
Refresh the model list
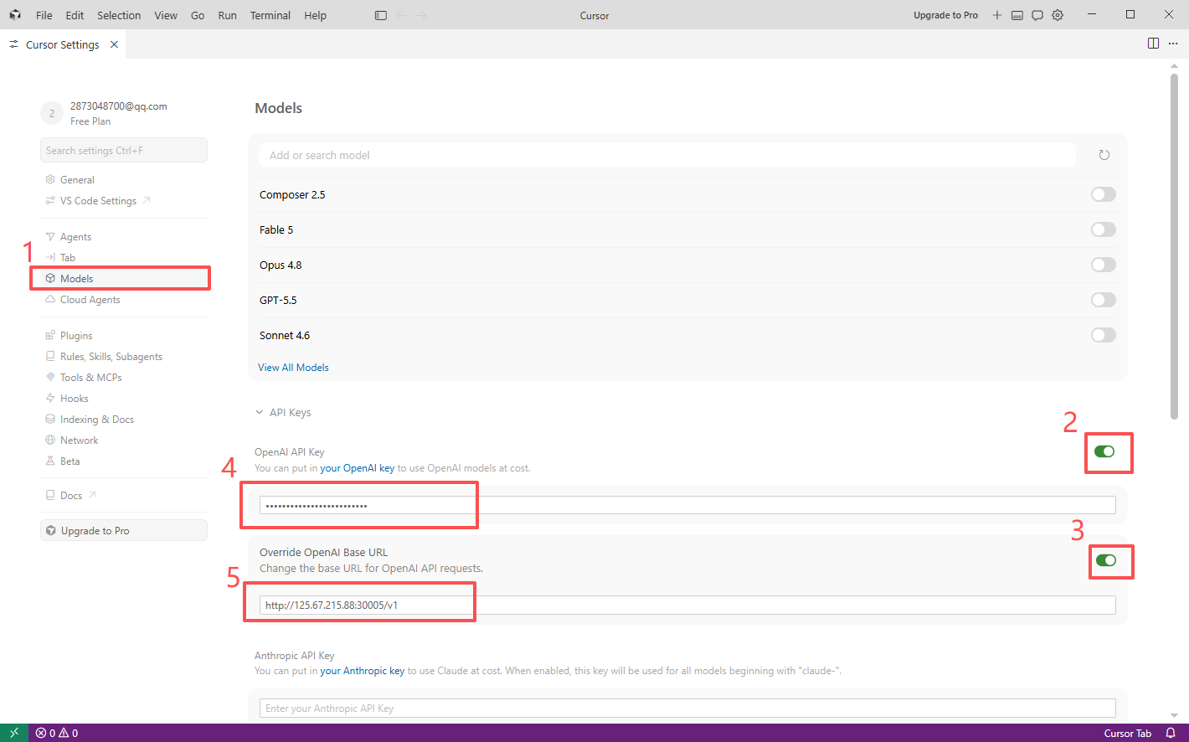click(1104, 155)
